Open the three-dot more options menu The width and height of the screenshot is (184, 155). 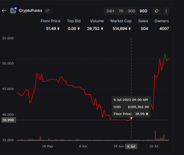pyautogui.click(x=166, y=11)
